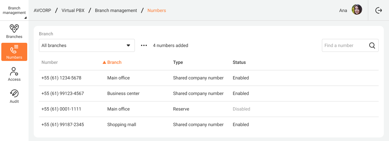Open Branch management breadcrumb link
The image size is (389, 141).
(116, 10)
